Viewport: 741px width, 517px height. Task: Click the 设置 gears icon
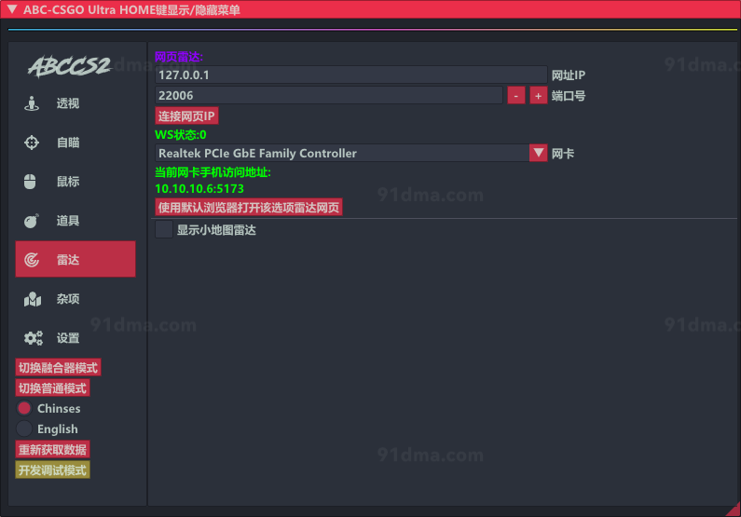34,338
